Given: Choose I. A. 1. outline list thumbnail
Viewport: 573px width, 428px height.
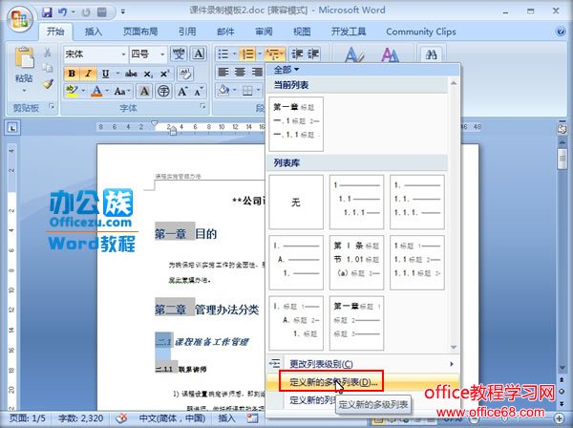Looking at the screenshot, I should pyautogui.click(x=296, y=263).
